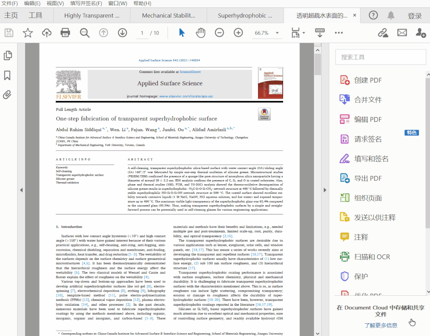Viewport: 430px width, 336px height.
Task: Click the page number field
Action: pos(142,33)
